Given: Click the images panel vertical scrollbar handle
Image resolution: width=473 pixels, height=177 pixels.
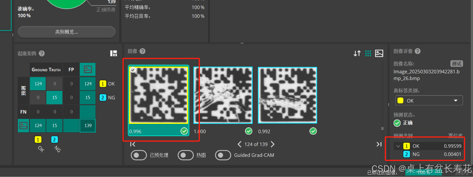Looking at the screenshot, I should click(382, 129).
